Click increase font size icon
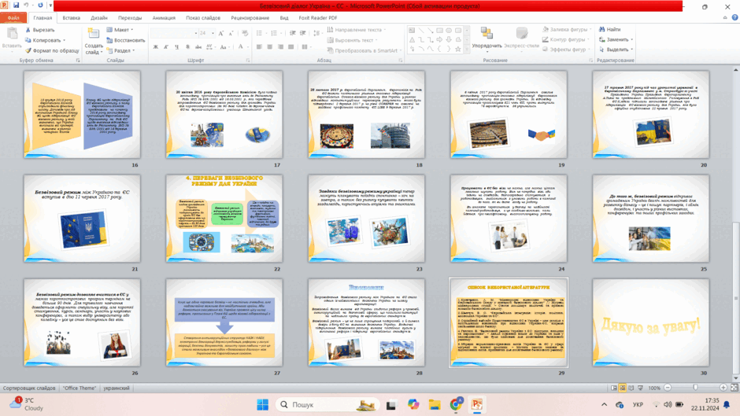Viewport: 740px width, 416px height. 221,34
